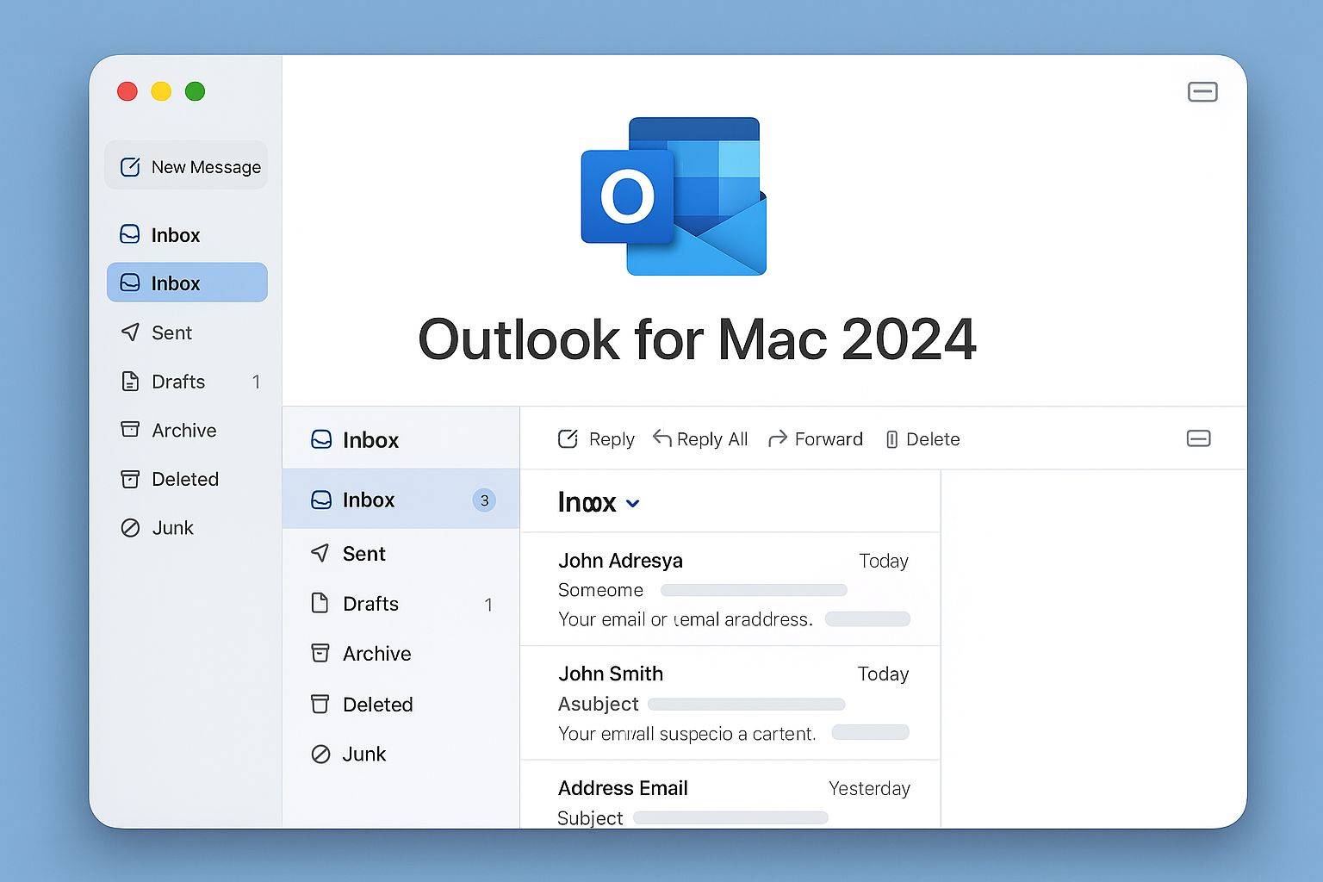
Task: Click the Delete toolbar action
Action: [x=922, y=438]
